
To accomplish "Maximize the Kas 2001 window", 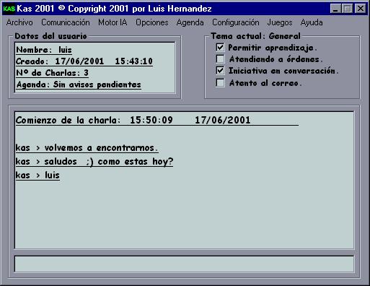I will click(x=348, y=9).
